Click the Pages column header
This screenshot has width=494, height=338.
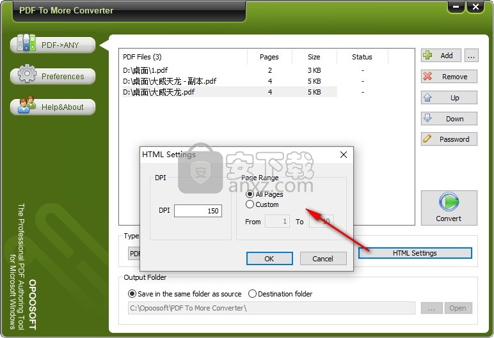tap(269, 57)
